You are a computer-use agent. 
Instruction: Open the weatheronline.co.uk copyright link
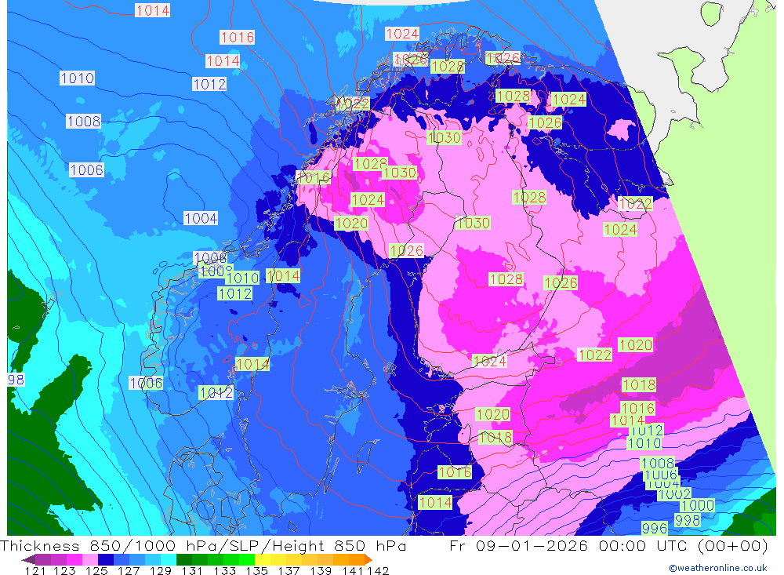coord(718,568)
